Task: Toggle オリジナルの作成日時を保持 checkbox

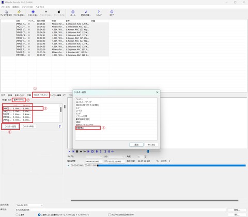Action: (x=110, y=215)
